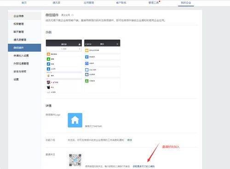Click plus icon in right example header
This screenshot has height=169, width=230.
click(x=117, y=44)
